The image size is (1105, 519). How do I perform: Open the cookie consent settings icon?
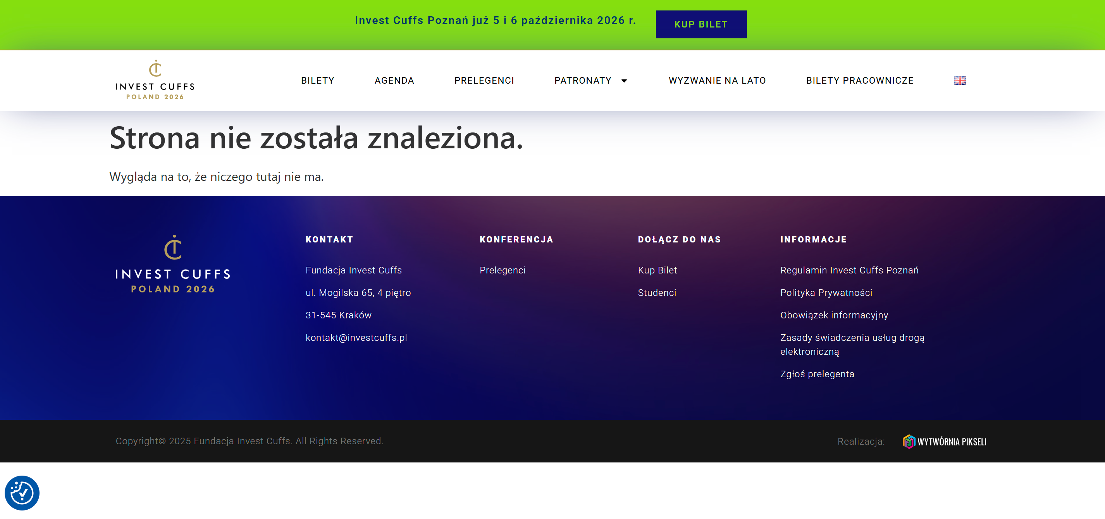click(22, 493)
